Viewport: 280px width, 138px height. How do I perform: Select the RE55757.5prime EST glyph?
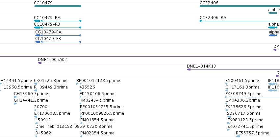238,136
